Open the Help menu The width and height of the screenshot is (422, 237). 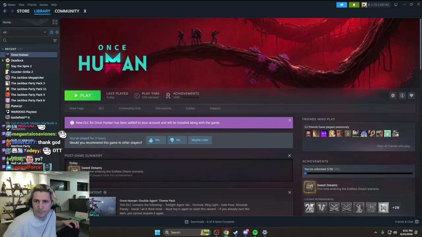click(x=54, y=5)
